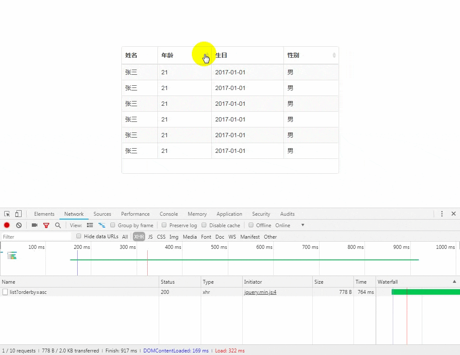Enable Group by frame checkbox
Image resolution: width=460 pixels, height=355 pixels.
(x=112, y=225)
